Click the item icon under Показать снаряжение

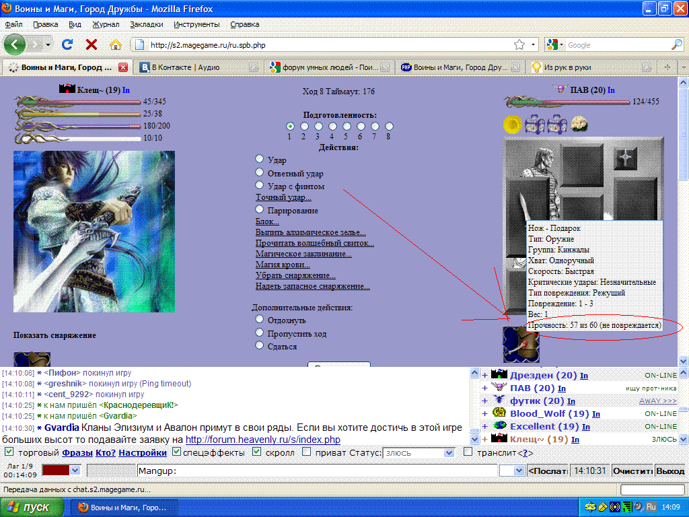(32, 359)
